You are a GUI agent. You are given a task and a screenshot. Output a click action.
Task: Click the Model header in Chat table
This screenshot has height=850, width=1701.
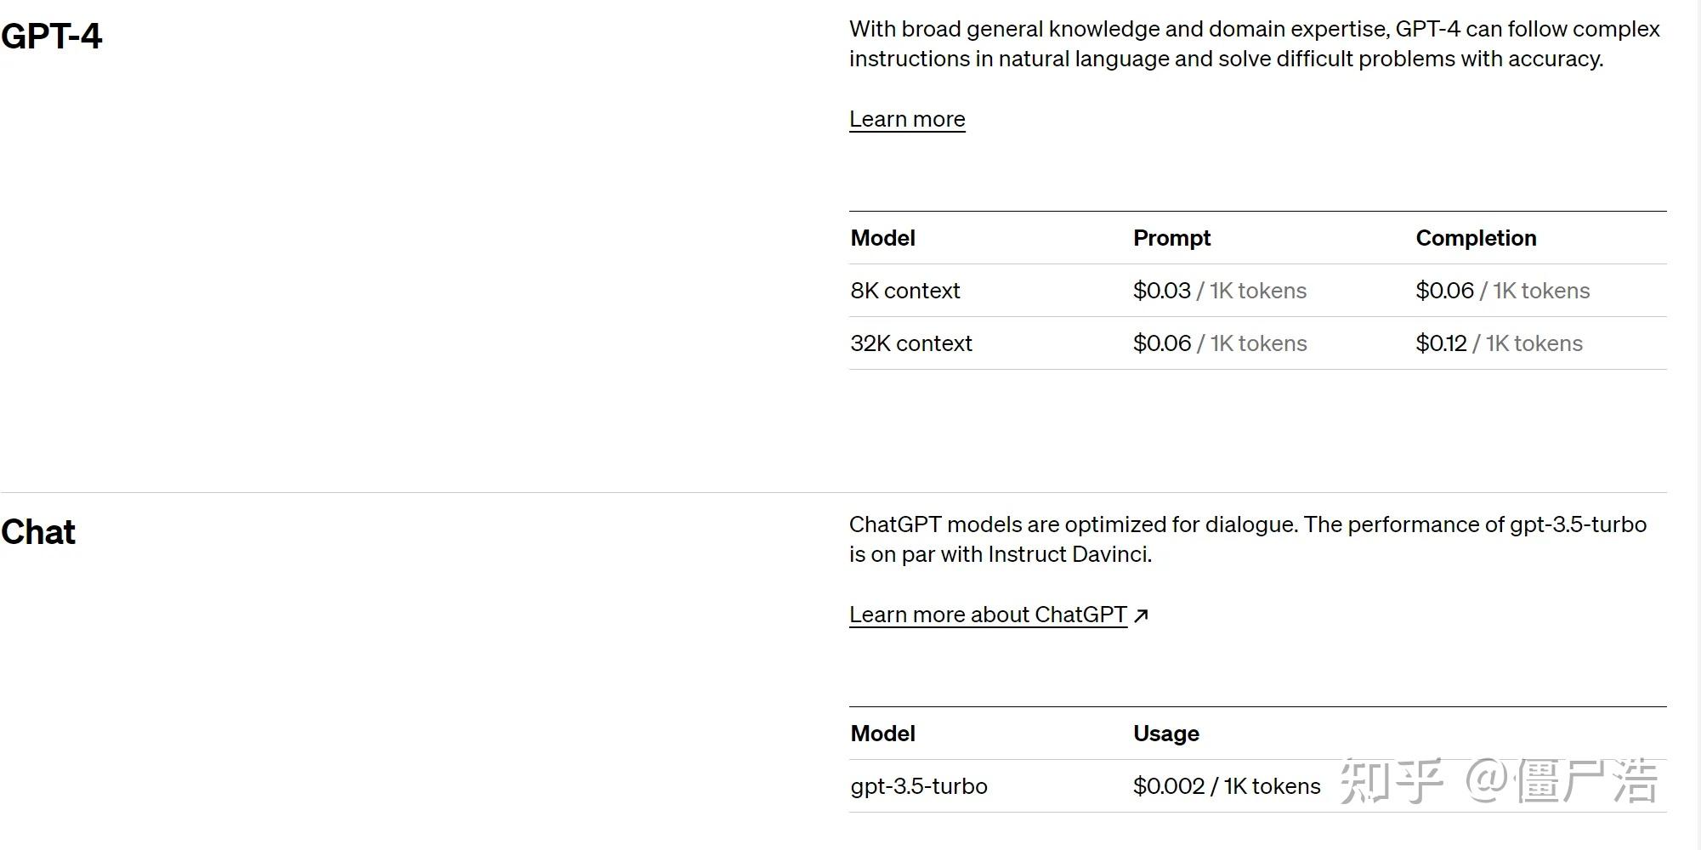point(882,734)
